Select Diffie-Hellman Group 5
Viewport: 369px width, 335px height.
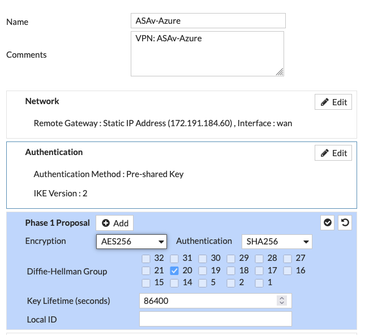203,282
